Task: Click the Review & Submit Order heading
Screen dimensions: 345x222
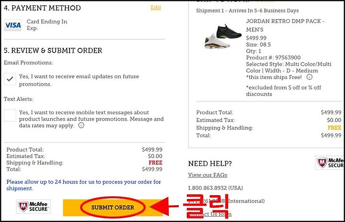Action: tap(53, 51)
